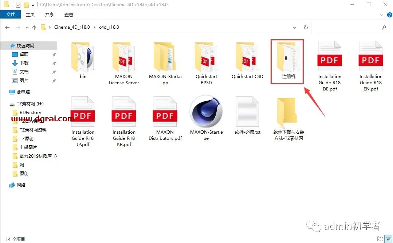Click the search magnifier icon
Screen dimensions: 393x243
click(384, 28)
